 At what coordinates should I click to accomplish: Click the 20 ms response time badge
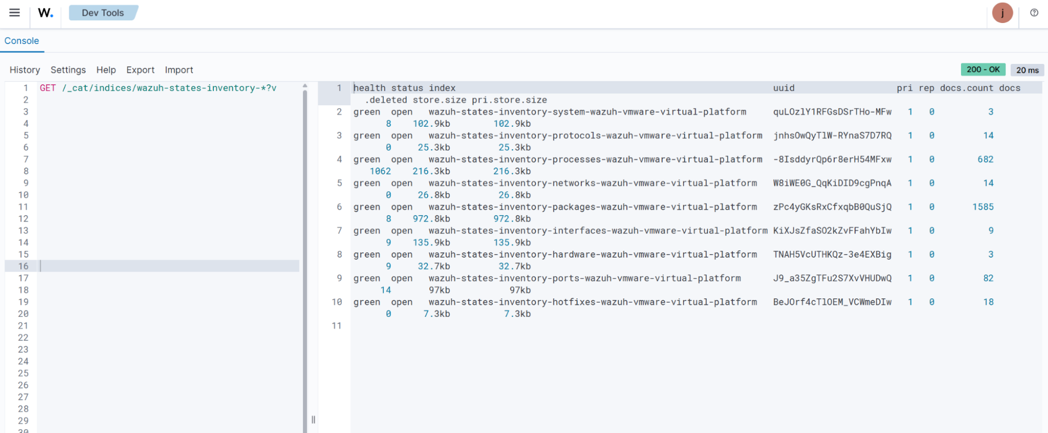click(x=1027, y=70)
